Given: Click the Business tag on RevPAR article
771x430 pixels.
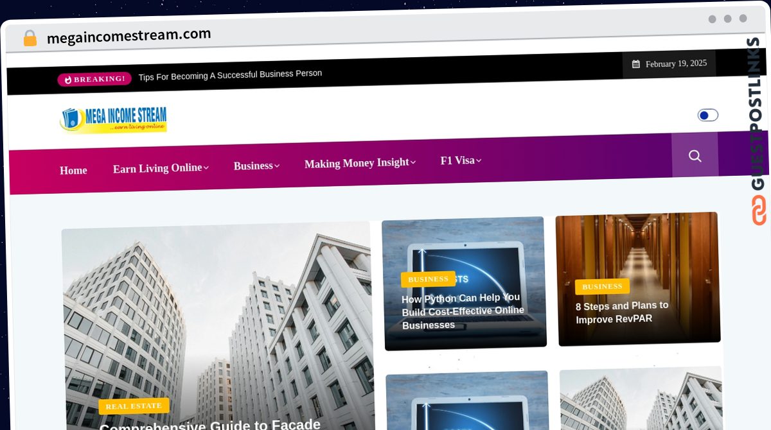Looking at the screenshot, I should [602, 286].
